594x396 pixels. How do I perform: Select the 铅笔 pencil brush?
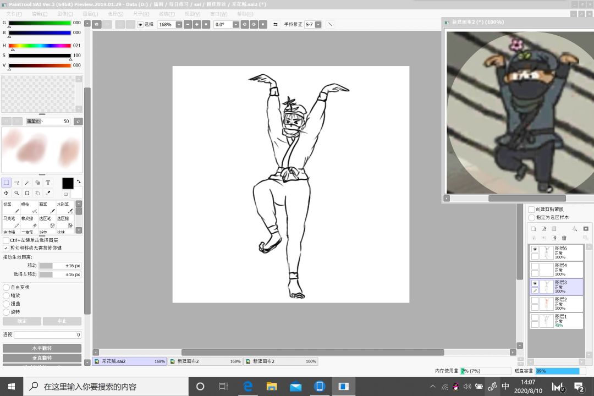pos(11,207)
